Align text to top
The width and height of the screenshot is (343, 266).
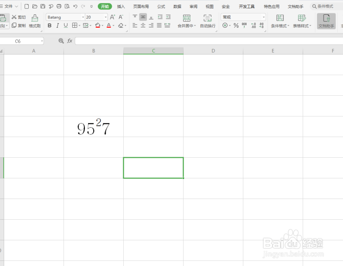135,17
